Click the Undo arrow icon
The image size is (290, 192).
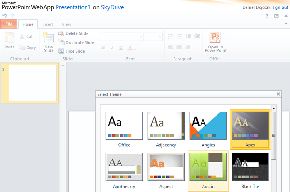click(x=5, y=16)
